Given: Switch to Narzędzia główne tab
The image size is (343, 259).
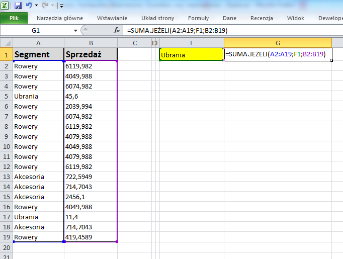Looking at the screenshot, I should (x=60, y=18).
